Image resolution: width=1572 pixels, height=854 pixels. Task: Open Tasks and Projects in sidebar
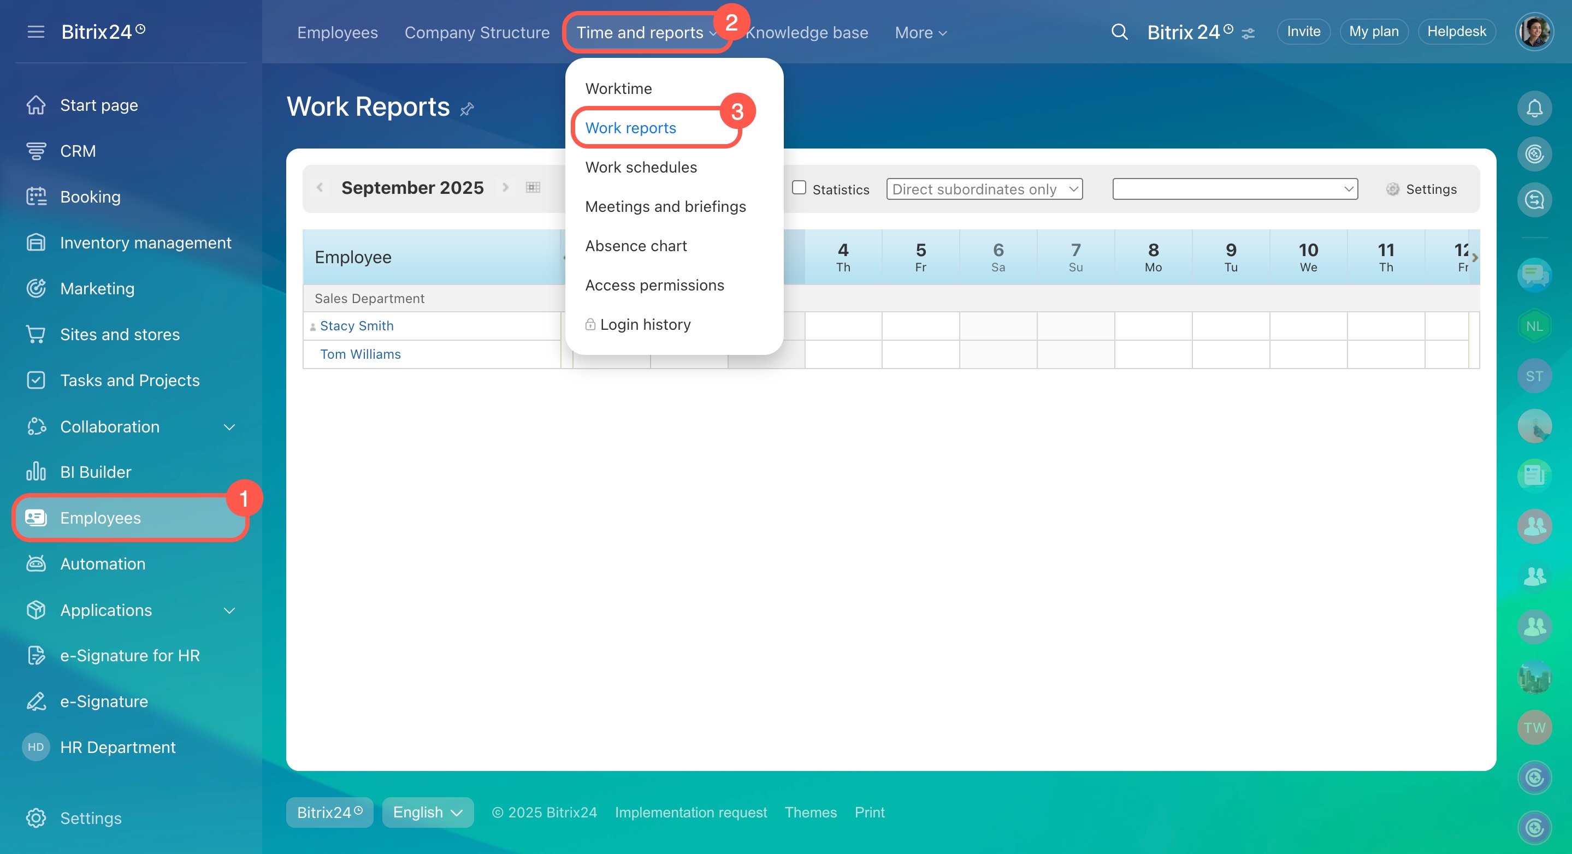130,380
